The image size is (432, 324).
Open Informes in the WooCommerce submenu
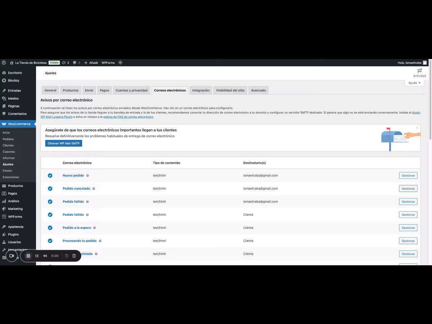[9, 158]
